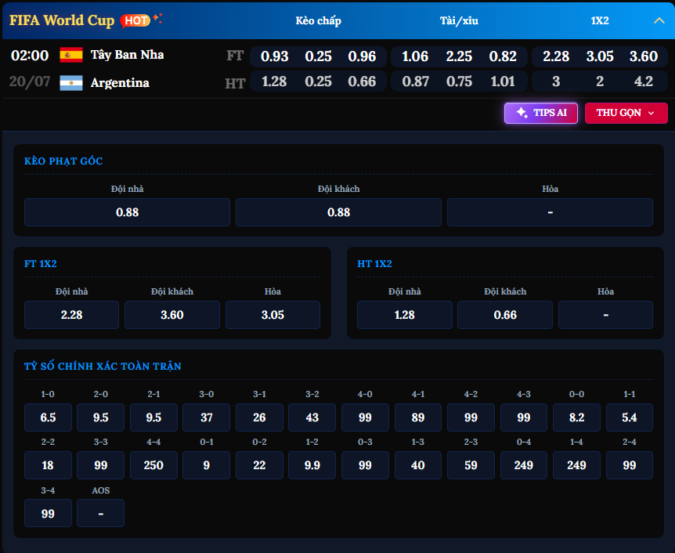675x553 pixels.
Task: Bet correct score 3-2 at 43
Action: (312, 417)
